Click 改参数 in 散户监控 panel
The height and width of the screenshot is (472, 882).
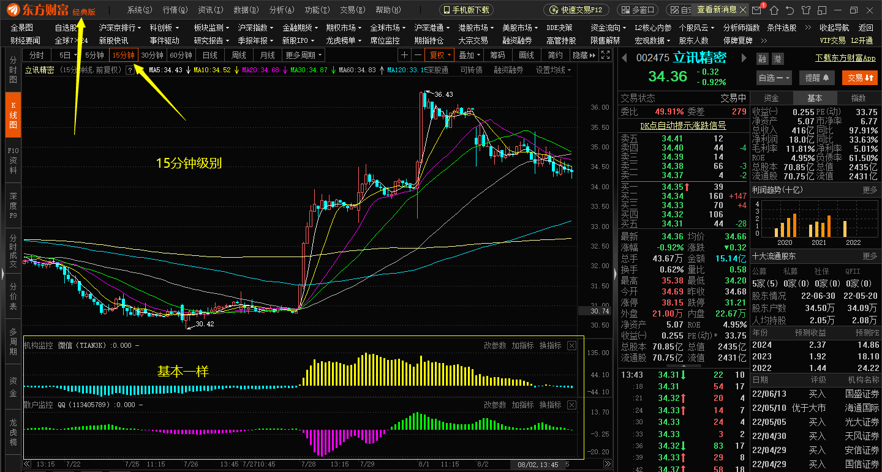495,405
